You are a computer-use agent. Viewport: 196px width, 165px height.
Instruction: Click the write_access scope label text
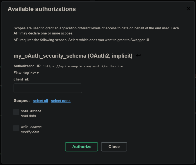pos(31,127)
